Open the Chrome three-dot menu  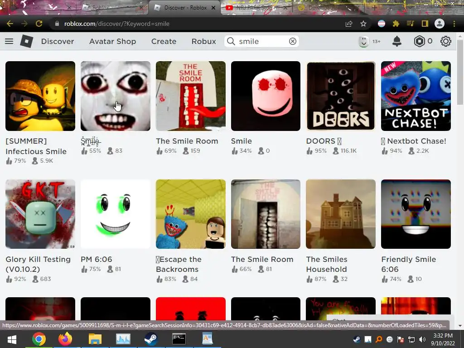(454, 24)
